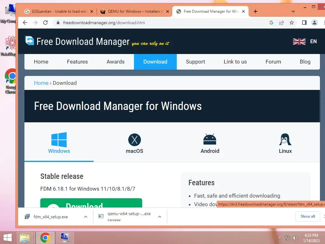
Task: Click the Linux platform label
Action: 285,151
